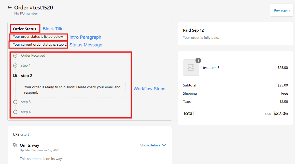Select the step 2 workflow step label

(x=27, y=76)
